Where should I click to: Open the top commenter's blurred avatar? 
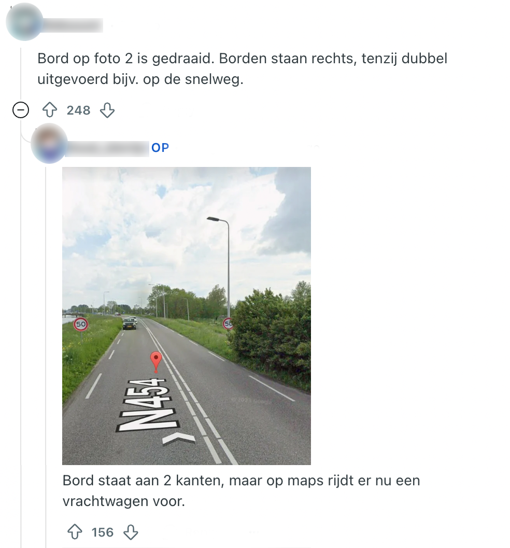(x=24, y=22)
